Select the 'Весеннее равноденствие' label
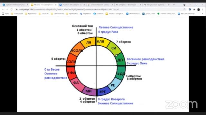 145,59
